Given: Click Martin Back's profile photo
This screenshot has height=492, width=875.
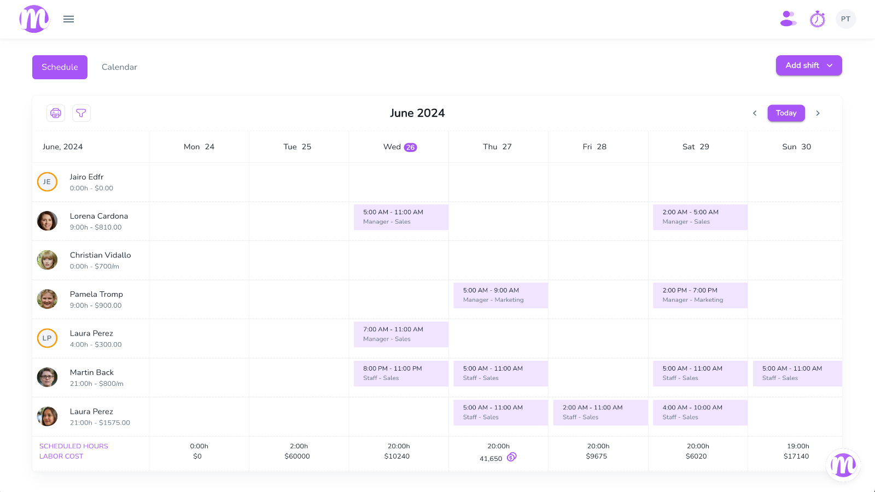Looking at the screenshot, I should tap(47, 377).
